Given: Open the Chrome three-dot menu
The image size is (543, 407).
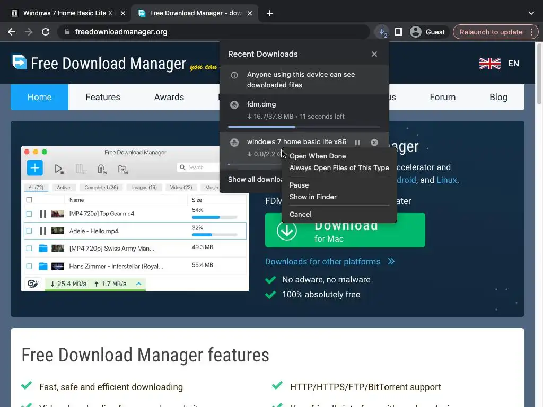Looking at the screenshot, I should [531, 32].
